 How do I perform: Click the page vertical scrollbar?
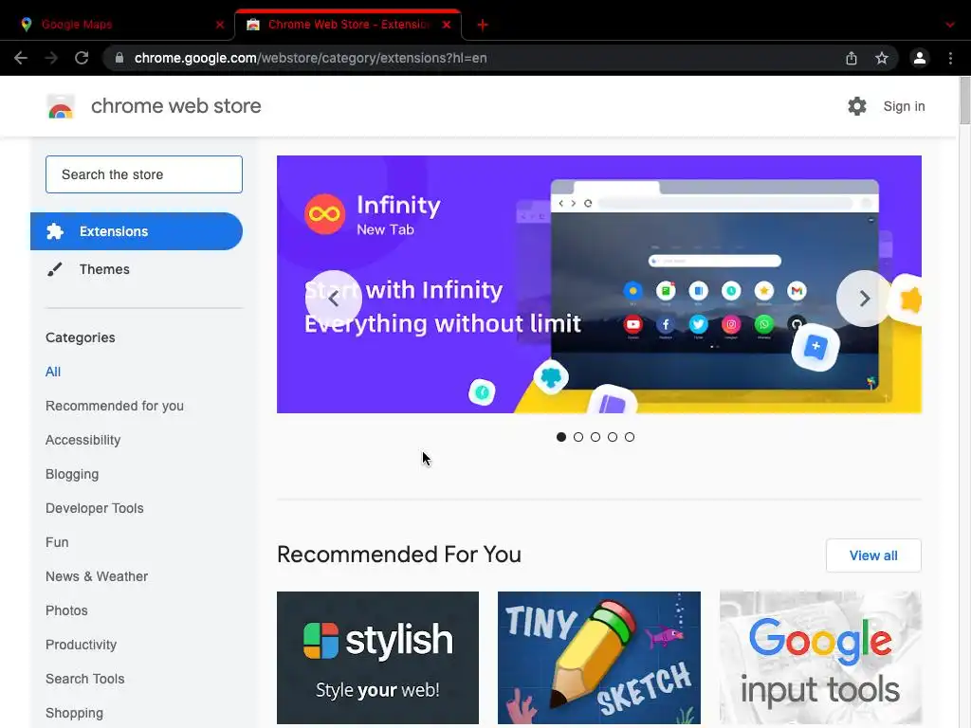point(964,100)
